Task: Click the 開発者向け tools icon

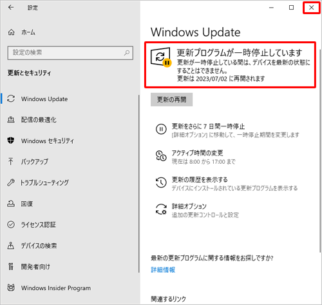Action: click(x=10, y=266)
